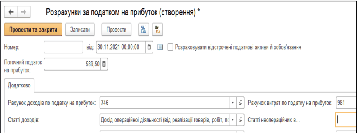
Task: Open calculator icon next to 589,50
Action: click(104, 64)
